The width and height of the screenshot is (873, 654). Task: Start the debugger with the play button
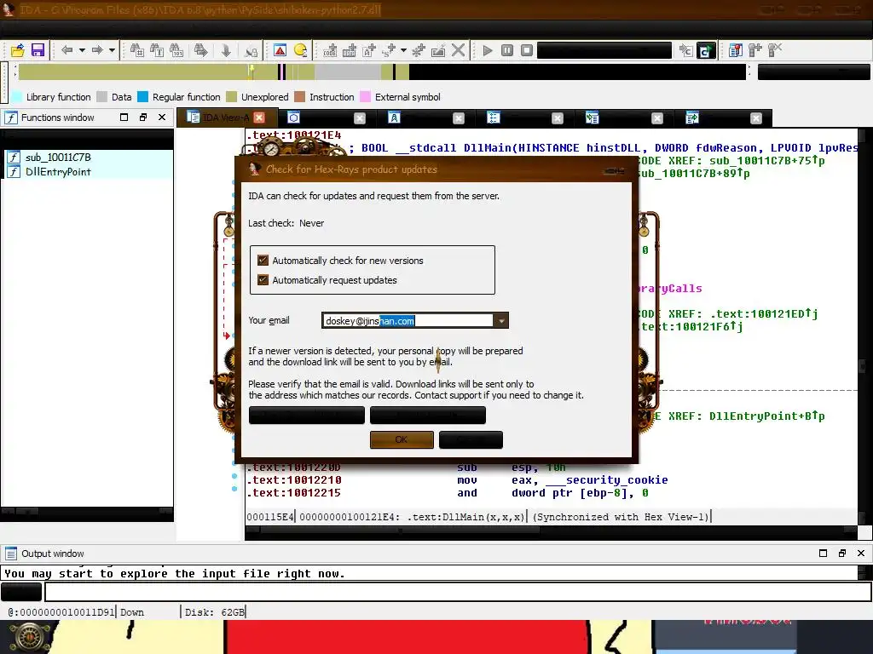(488, 50)
